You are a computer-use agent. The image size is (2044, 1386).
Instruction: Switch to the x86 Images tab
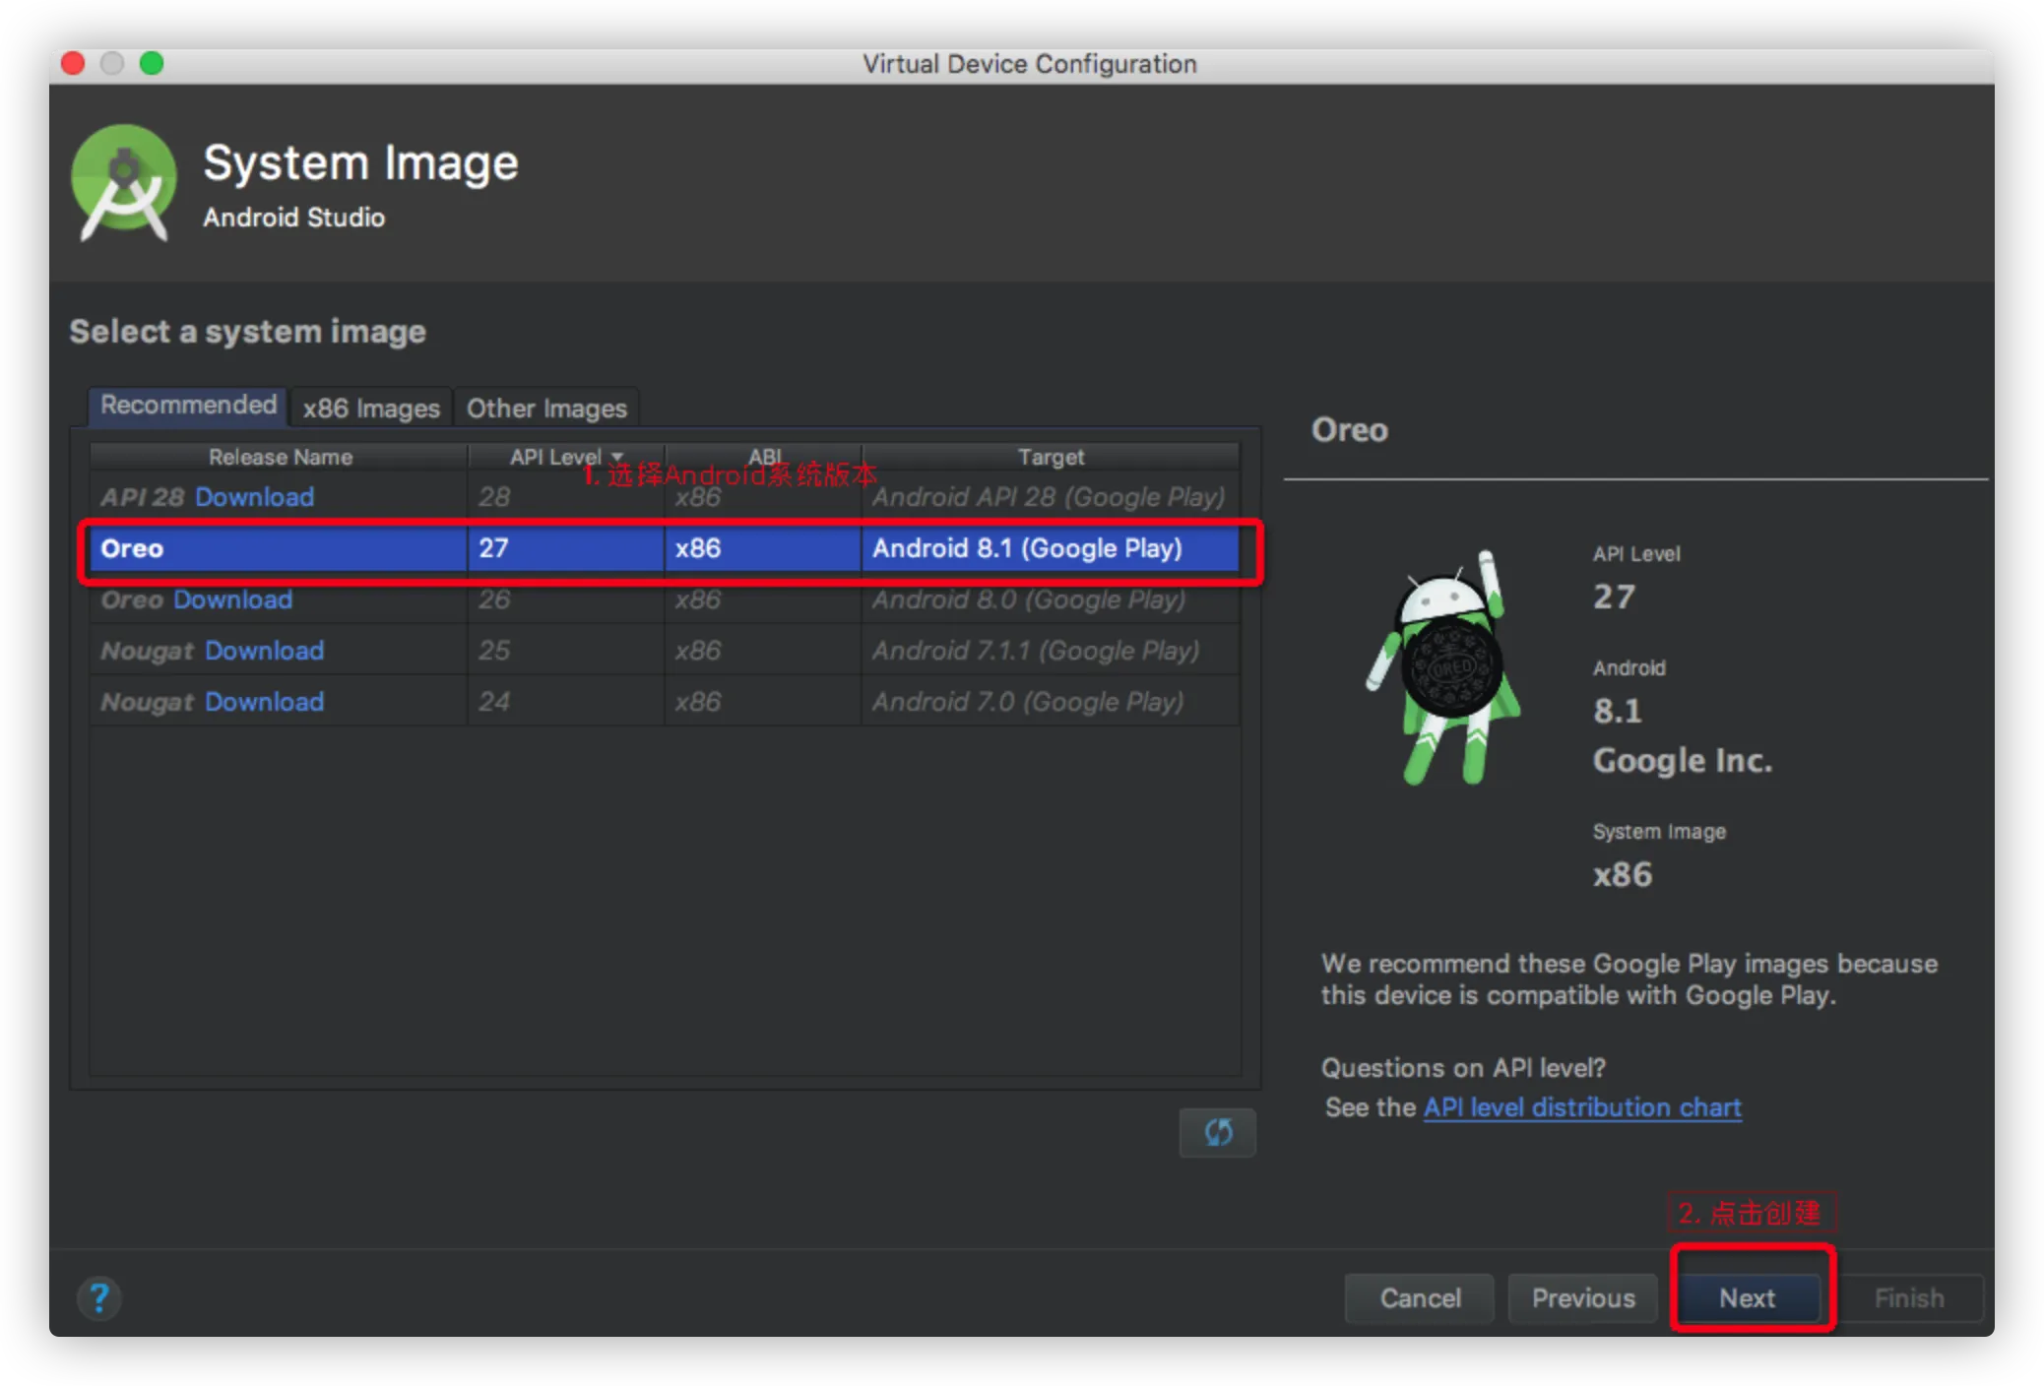click(x=371, y=408)
